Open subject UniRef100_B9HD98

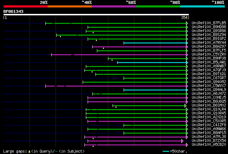coord(209,27)
